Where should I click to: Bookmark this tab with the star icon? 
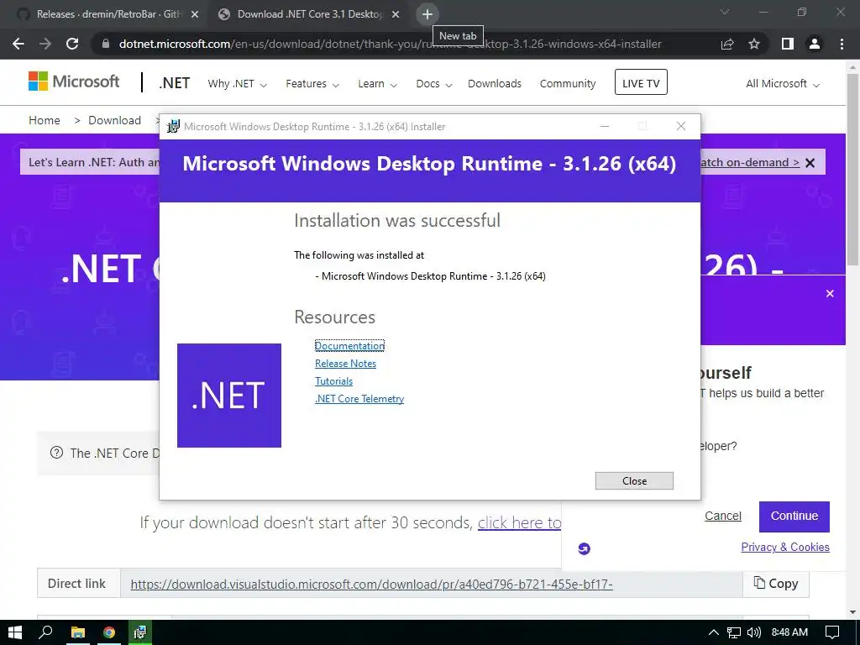tap(754, 44)
